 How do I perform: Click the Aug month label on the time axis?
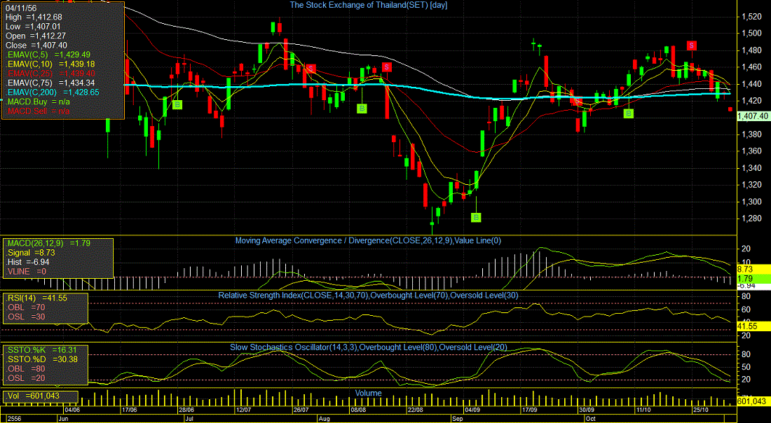pyautogui.click(x=324, y=419)
